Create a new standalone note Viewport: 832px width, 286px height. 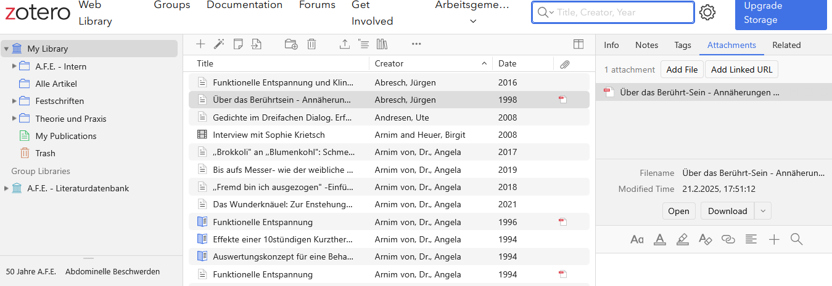click(x=238, y=44)
